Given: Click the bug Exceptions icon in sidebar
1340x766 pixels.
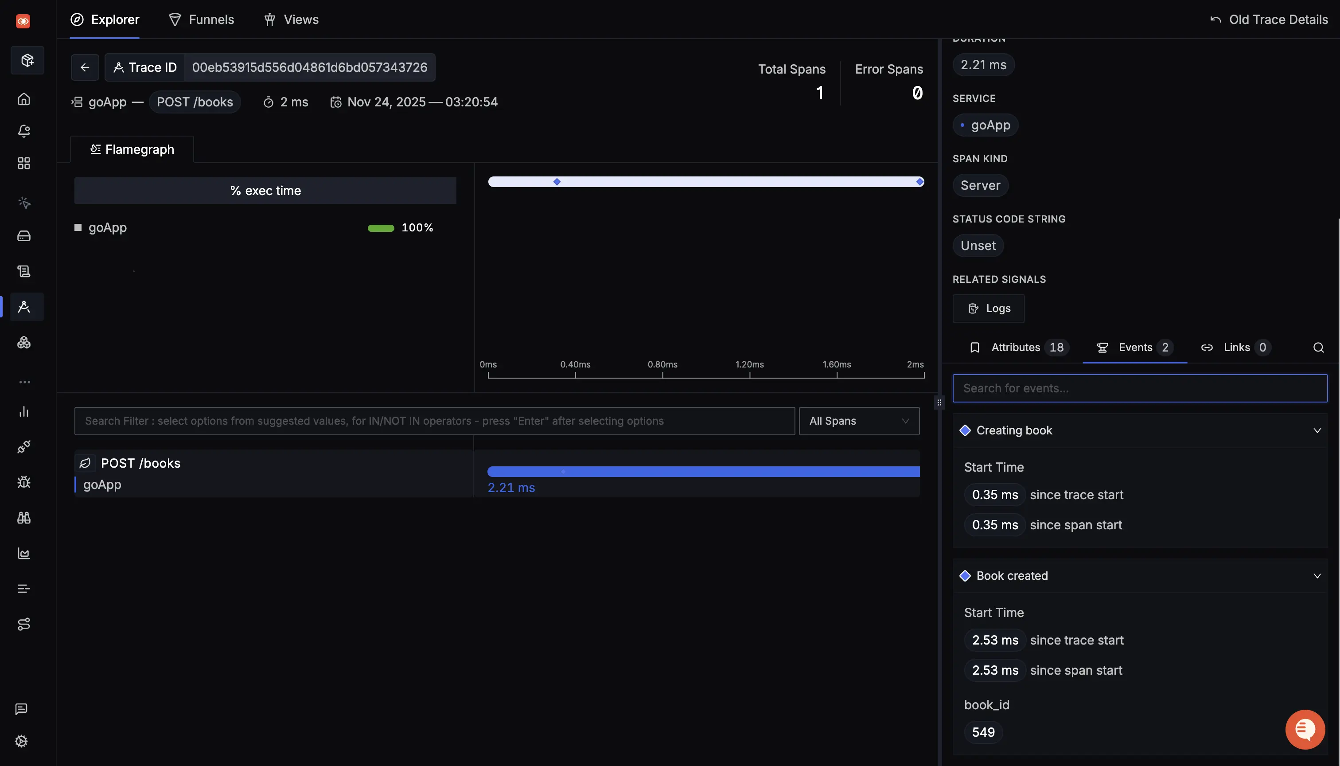Looking at the screenshot, I should click(x=23, y=482).
